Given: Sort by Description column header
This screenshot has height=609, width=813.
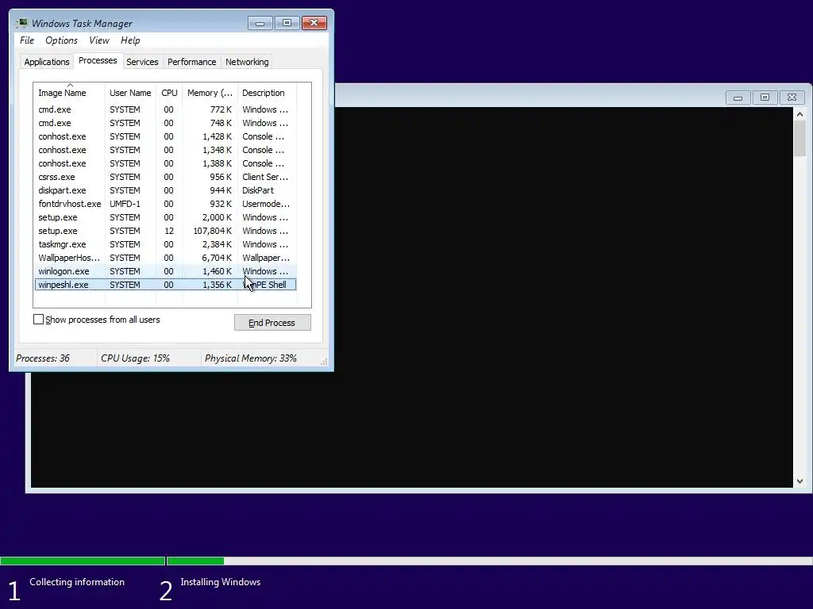Looking at the screenshot, I should (267, 93).
